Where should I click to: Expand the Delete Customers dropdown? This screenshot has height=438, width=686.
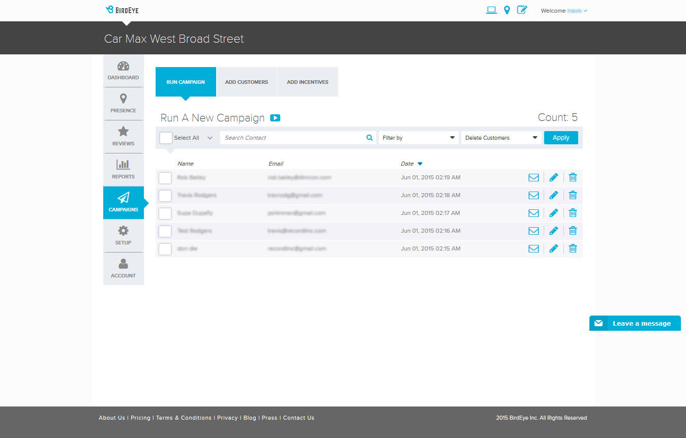501,137
